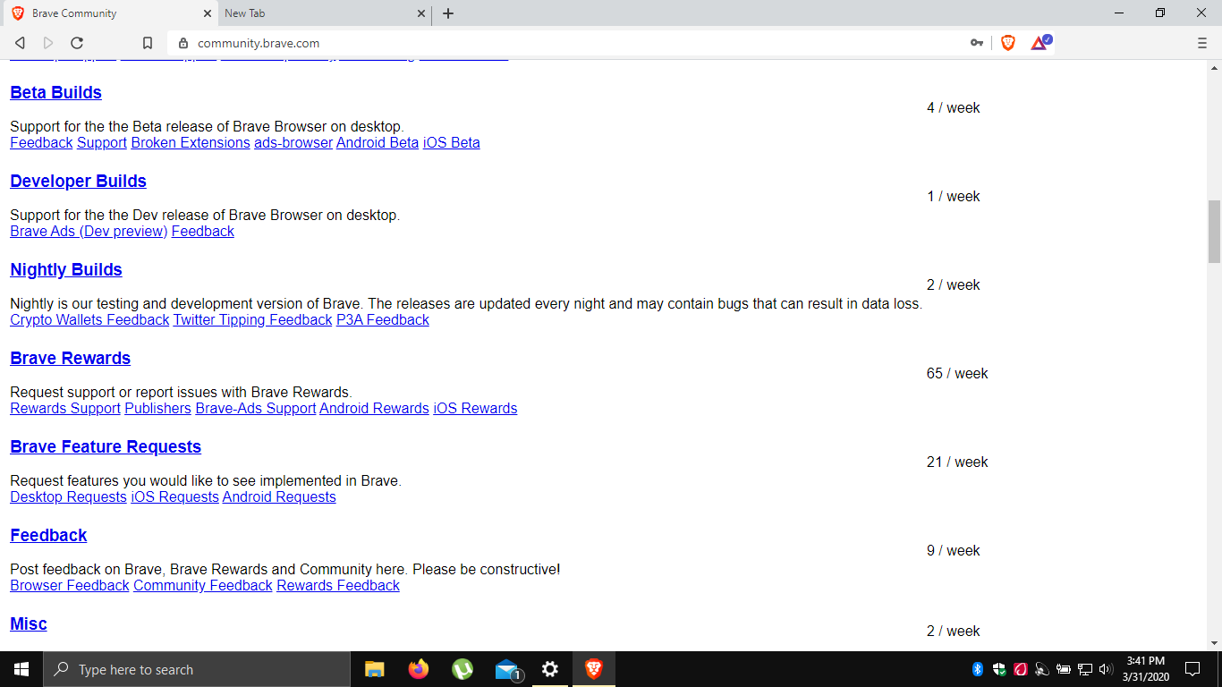This screenshot has height=687, width=1222.
Task: Open the Beta Builds category
Action: pos(55,92)
